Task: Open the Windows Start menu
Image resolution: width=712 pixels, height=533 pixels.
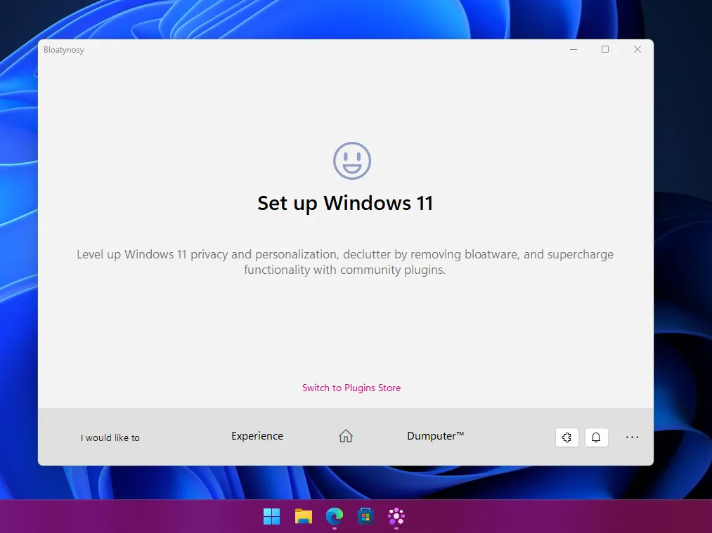Action: coord(271,517)
